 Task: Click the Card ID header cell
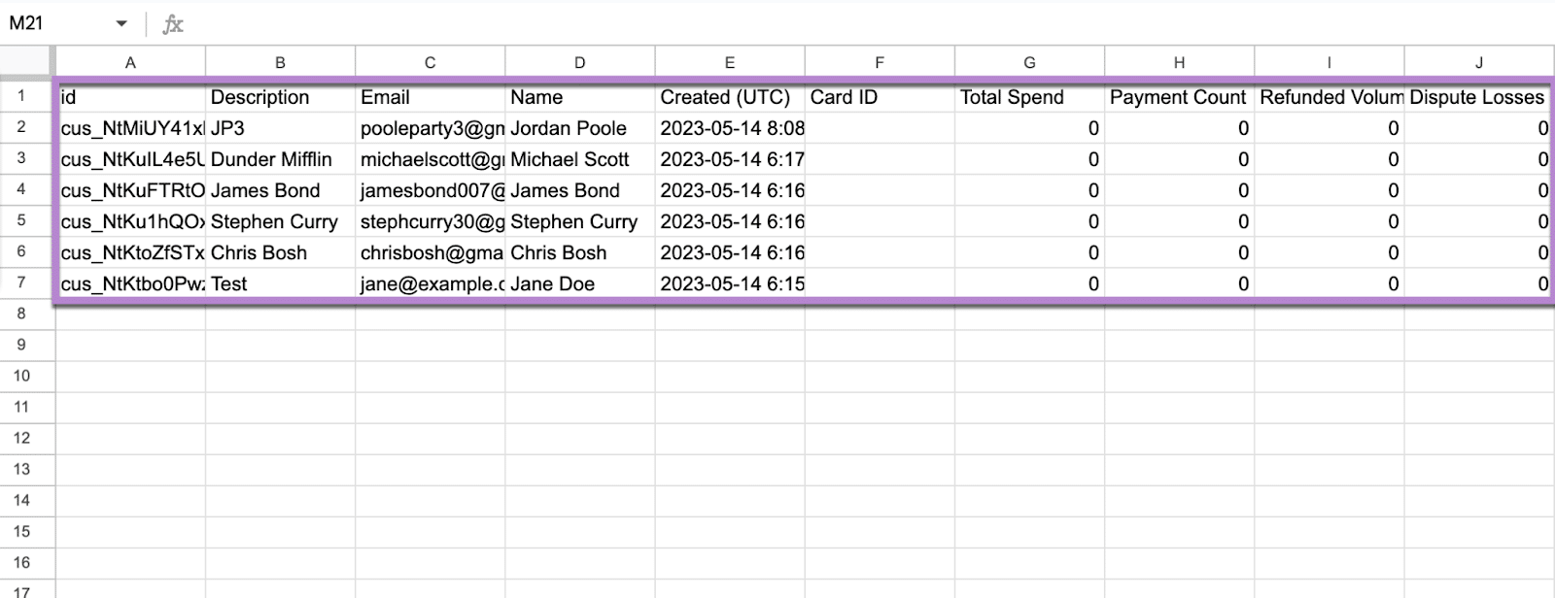pos(880,97)
